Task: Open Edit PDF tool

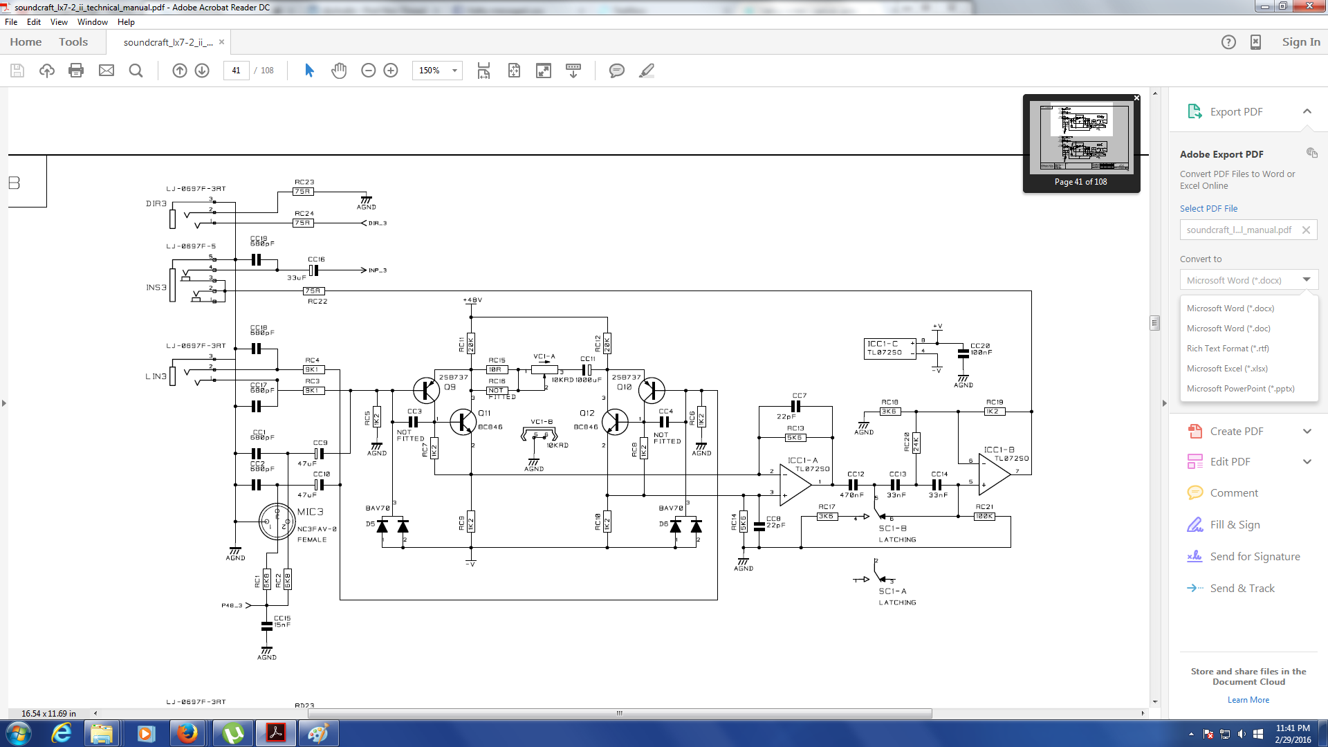Action: click(1230, 461)
